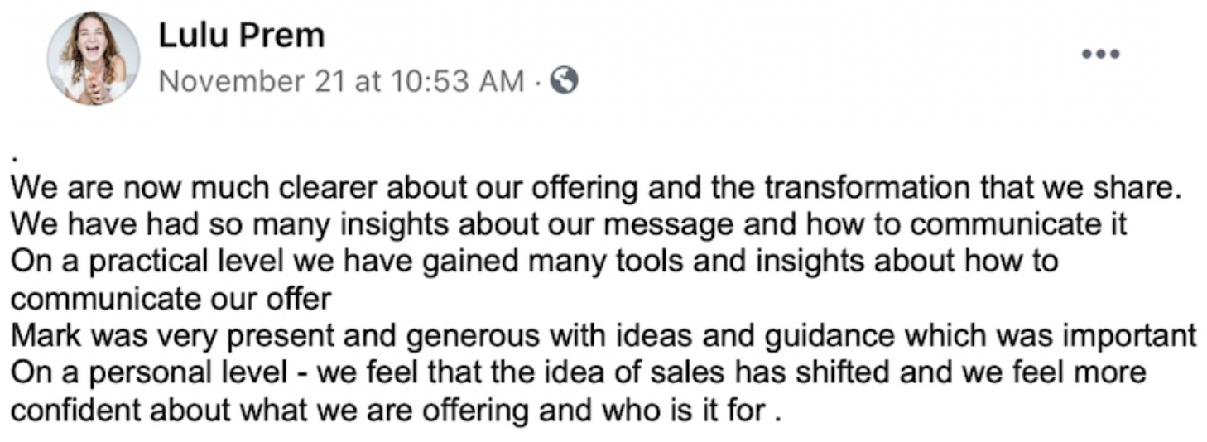Click the line starting "On a practical level"
Viewport: 1207px width, 442px height.
[533, 262]
